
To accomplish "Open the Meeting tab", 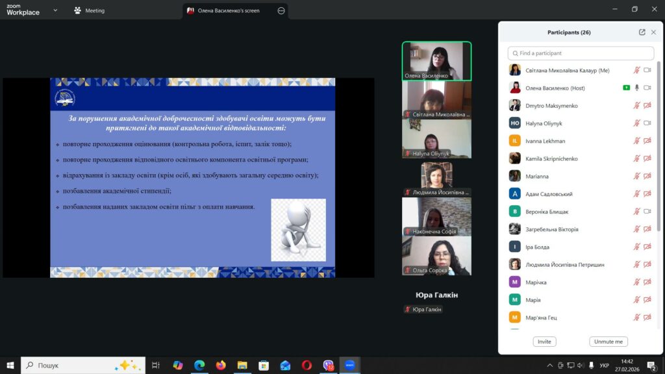I will coord(90,10).
